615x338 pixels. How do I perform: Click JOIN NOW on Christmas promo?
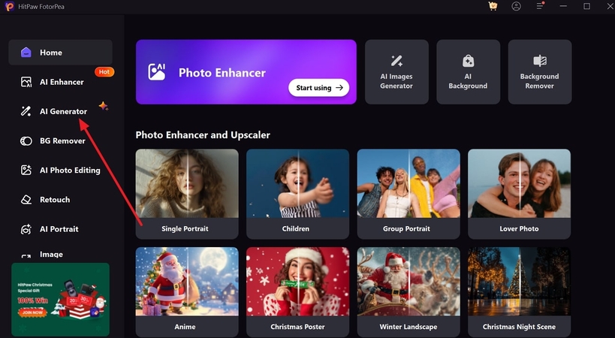32,312
